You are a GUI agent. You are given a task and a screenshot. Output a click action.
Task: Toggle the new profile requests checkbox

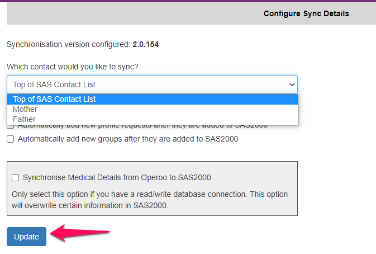point(11,126)
